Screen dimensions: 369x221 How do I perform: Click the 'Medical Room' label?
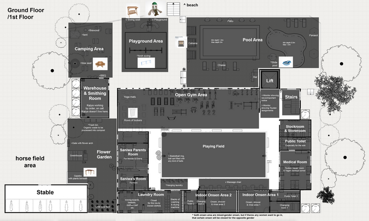(x=295, y=162)
